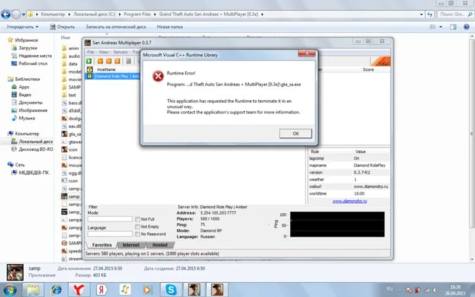This screenshot has height=297, width=475.
Task: Expand breadcrumb arrow after MultiPlayer [0.3e]
Action: [x=262, y=14]
